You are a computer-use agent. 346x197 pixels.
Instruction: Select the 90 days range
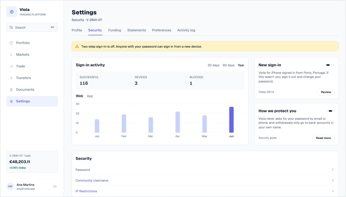(228, 65)
